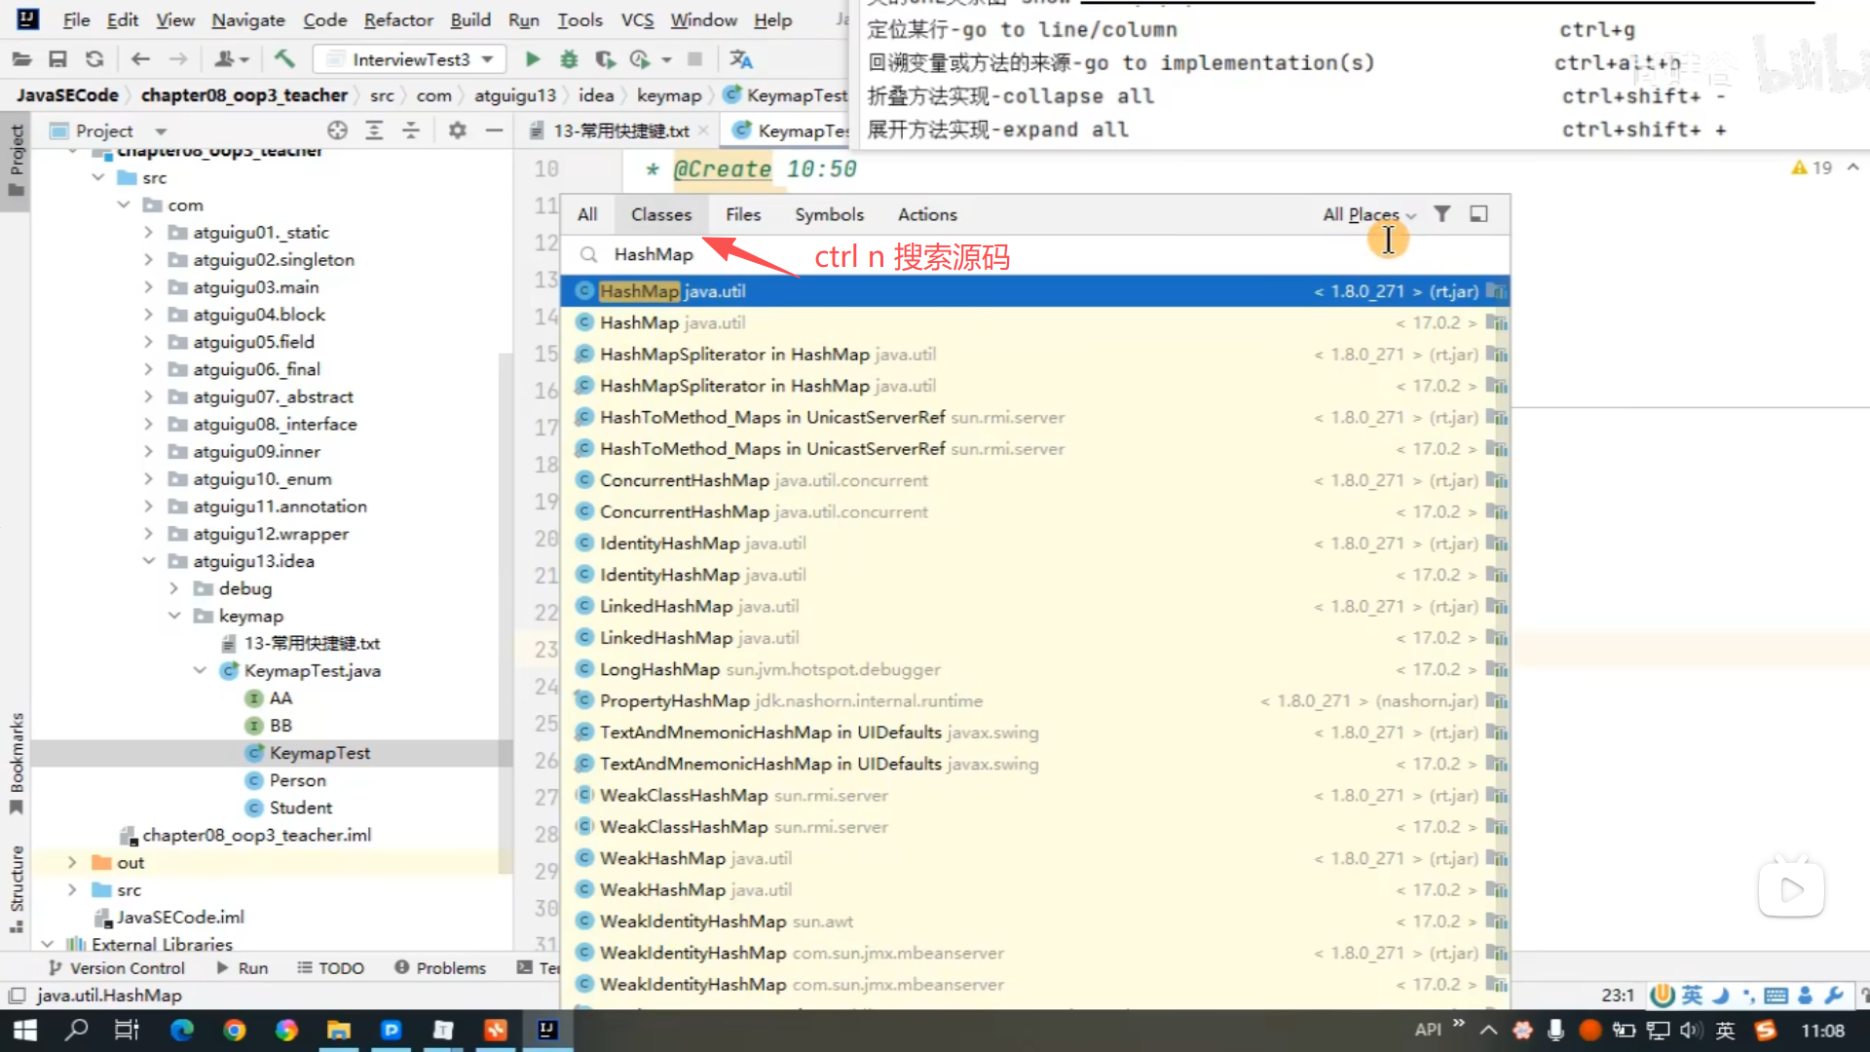Click Open in Find Tool Window icon
This screenshot has height=1052, width=1870.
pos(1478,214)
